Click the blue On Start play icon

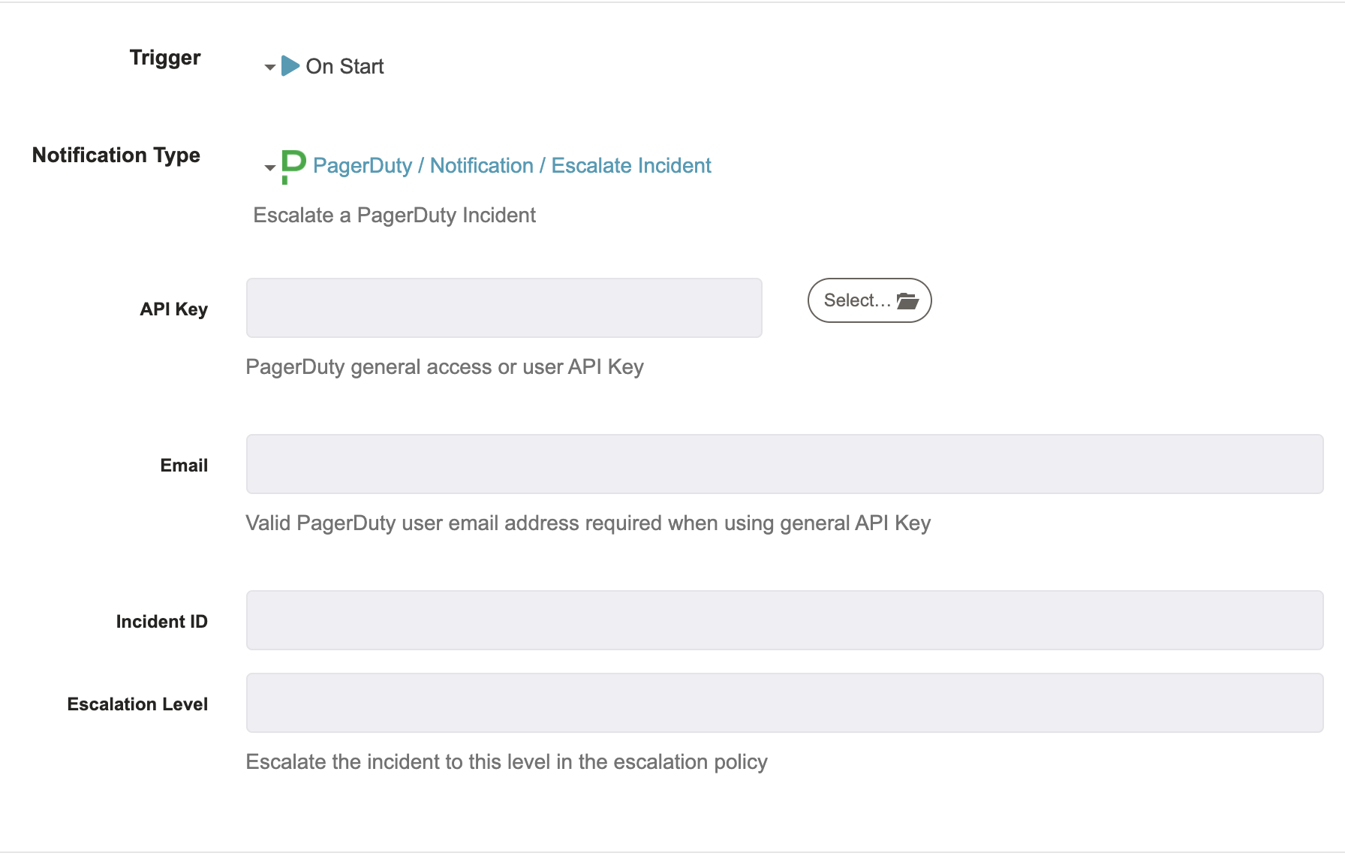290,66
